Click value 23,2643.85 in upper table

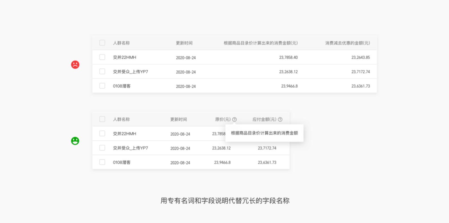point(361,57)
